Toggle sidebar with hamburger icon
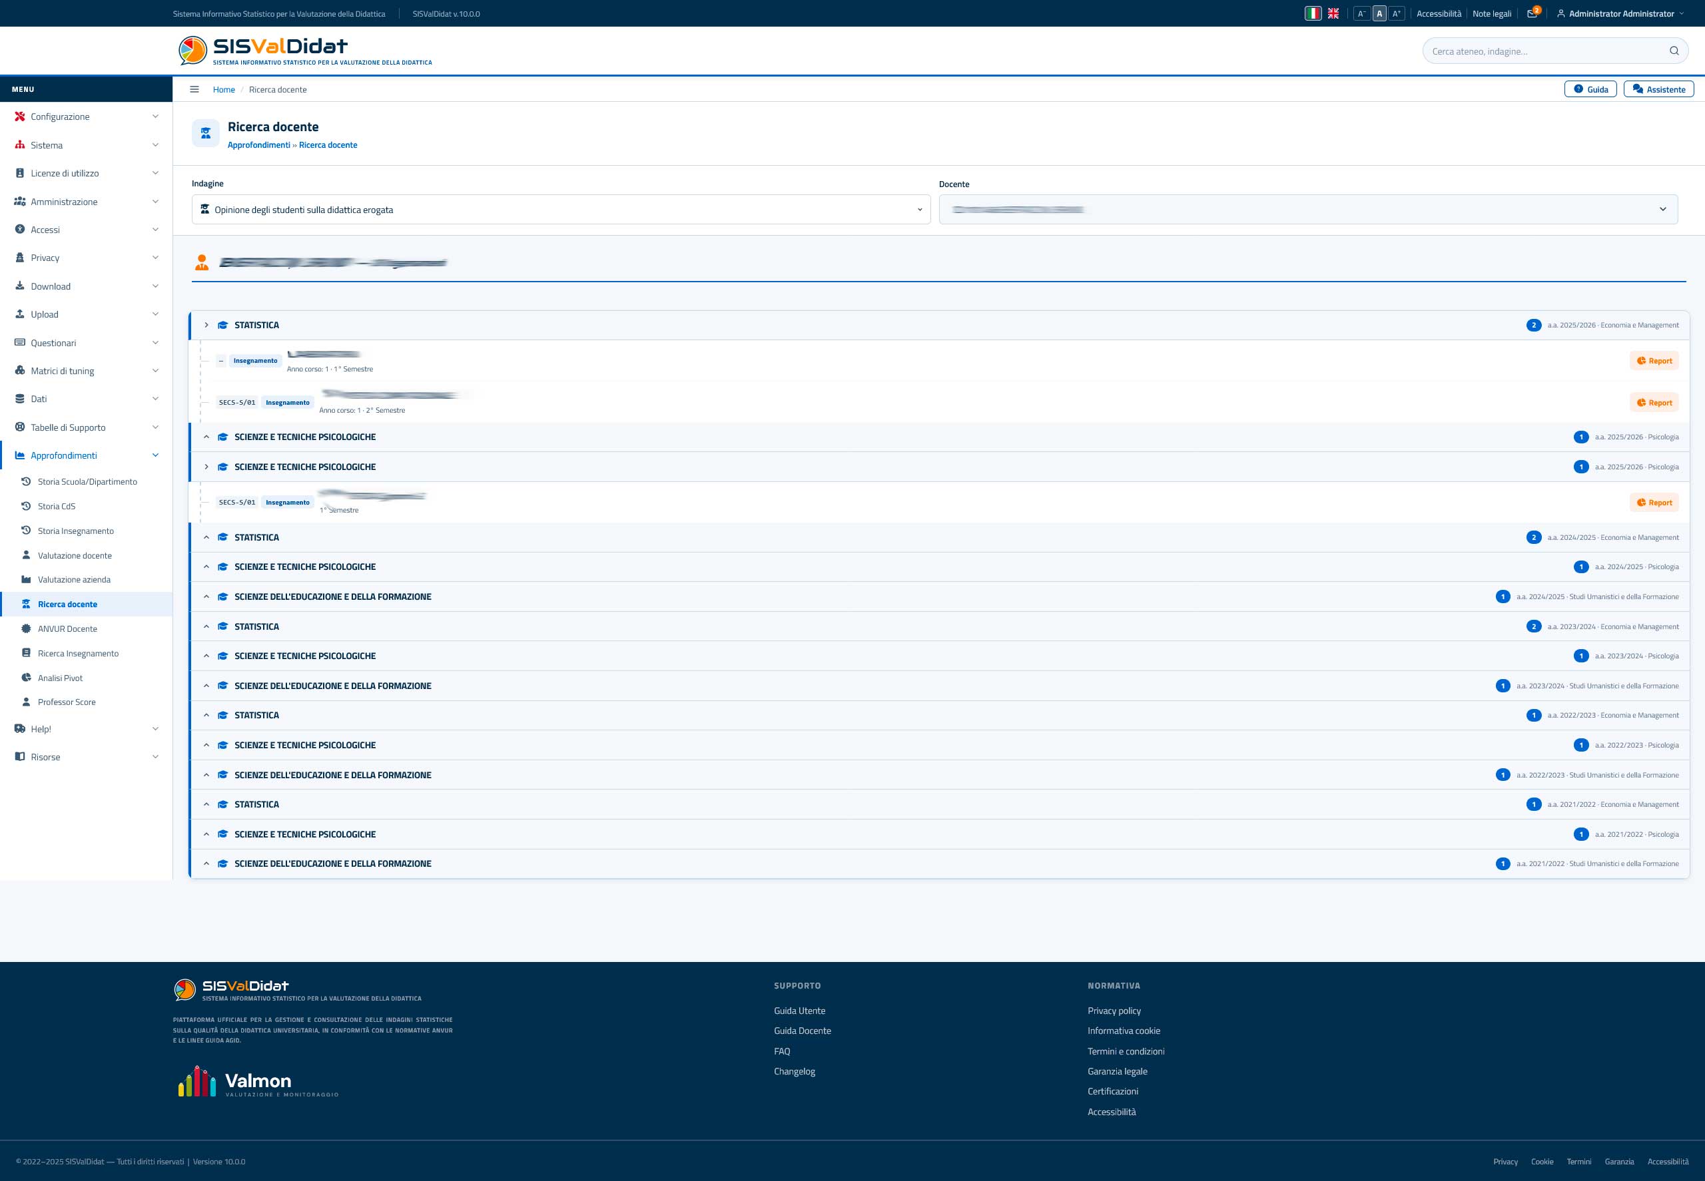1705x1181 pixels. pyautogui.click(x=194, y=89)
